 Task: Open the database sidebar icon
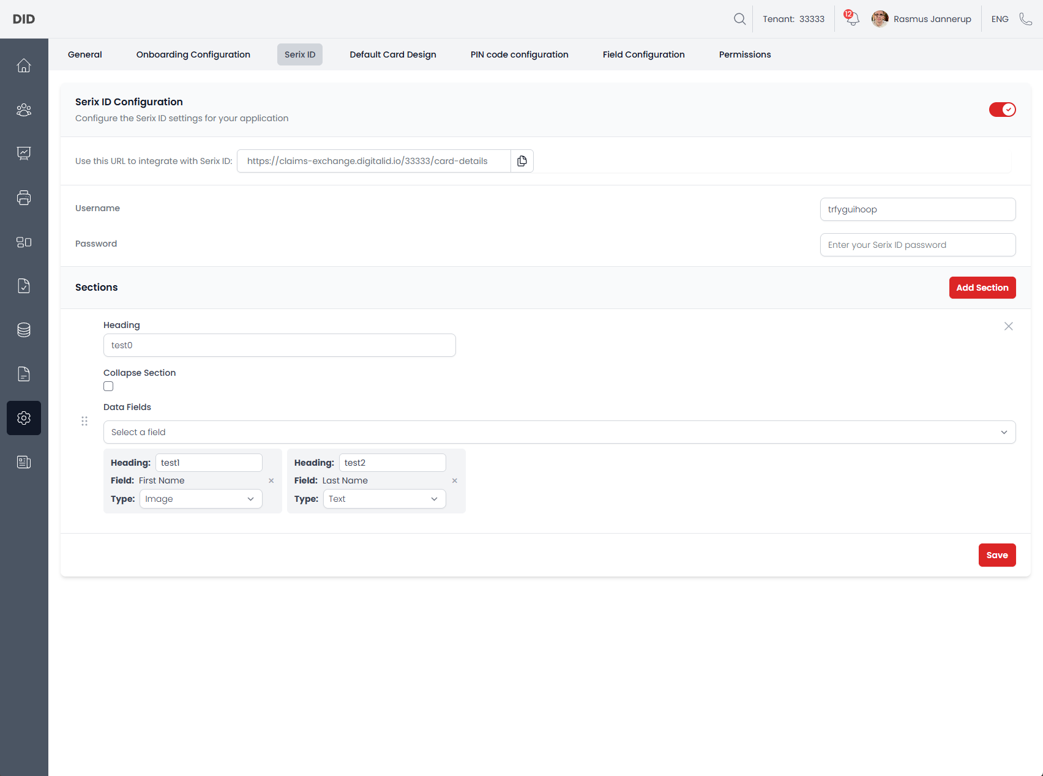coord(24,330)
